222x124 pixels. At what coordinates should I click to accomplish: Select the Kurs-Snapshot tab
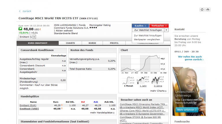(x=37, y=43)
